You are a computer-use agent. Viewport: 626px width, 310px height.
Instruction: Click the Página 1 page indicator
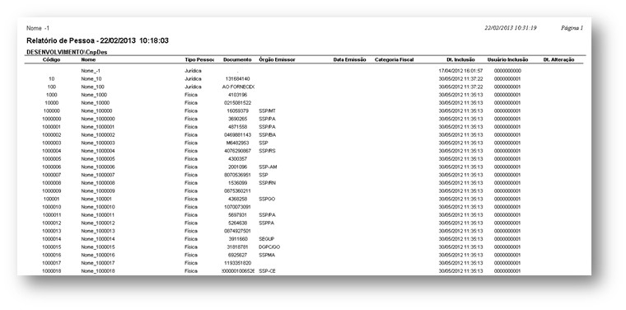(572, 28)
